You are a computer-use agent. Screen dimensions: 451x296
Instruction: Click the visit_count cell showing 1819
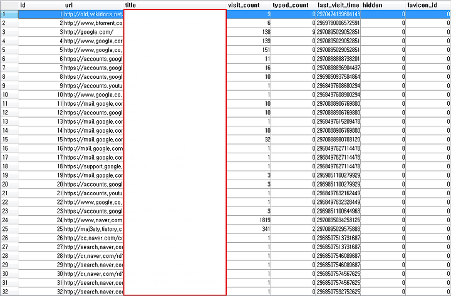249,220
